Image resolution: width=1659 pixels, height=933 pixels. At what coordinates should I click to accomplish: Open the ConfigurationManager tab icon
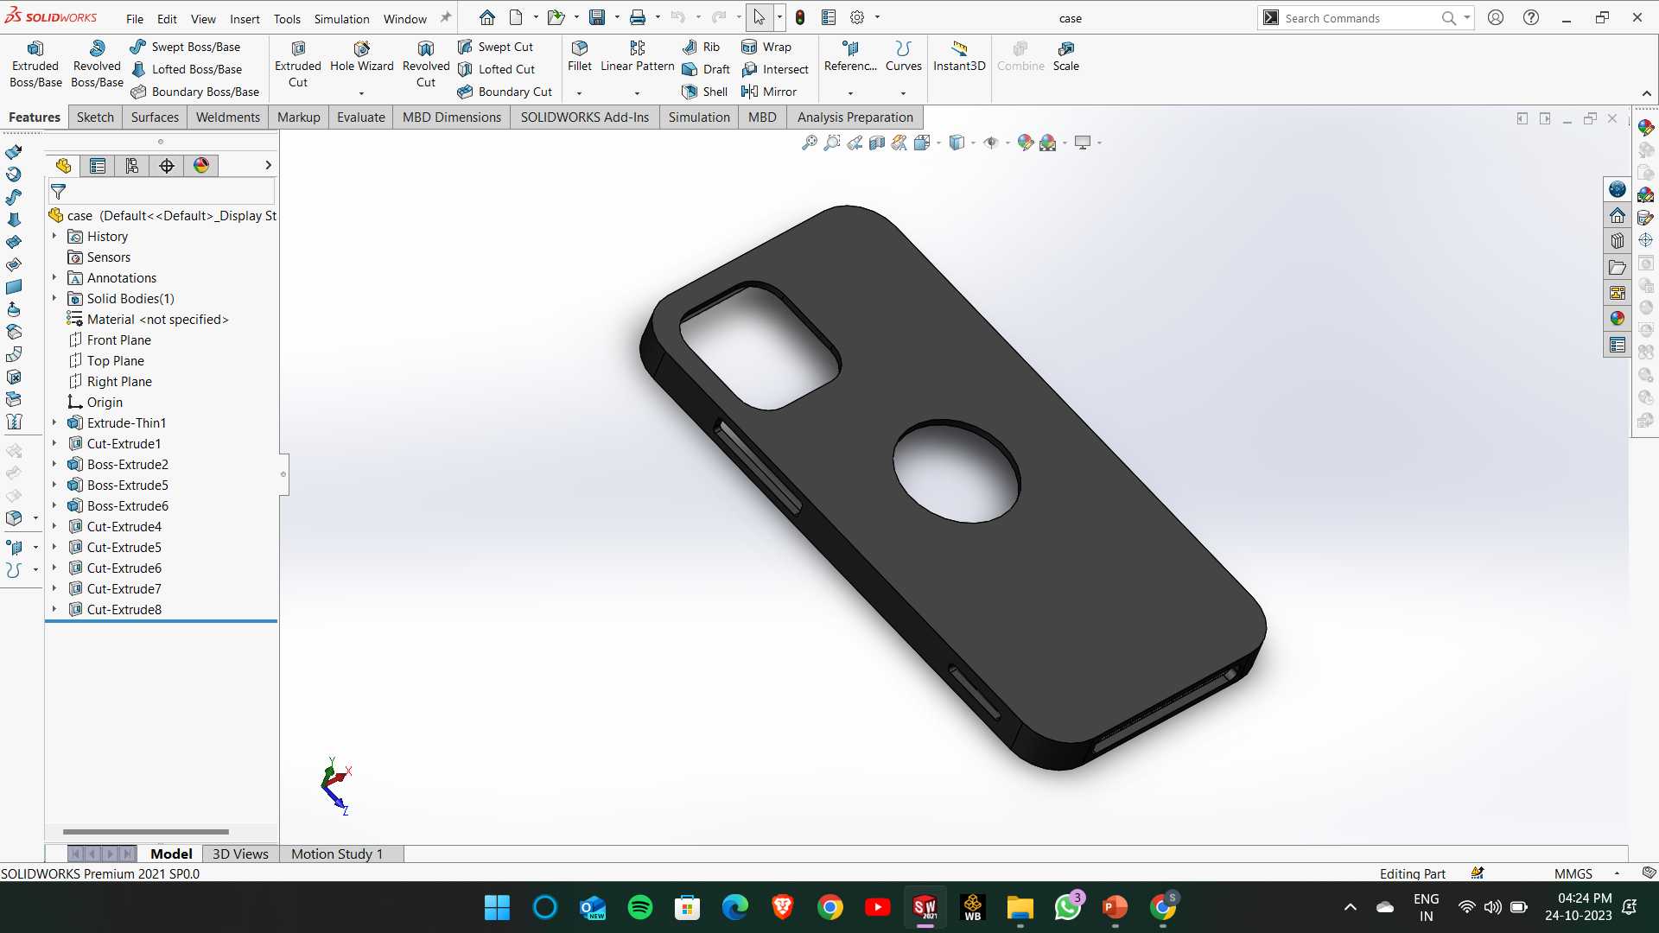pos(132,166)
